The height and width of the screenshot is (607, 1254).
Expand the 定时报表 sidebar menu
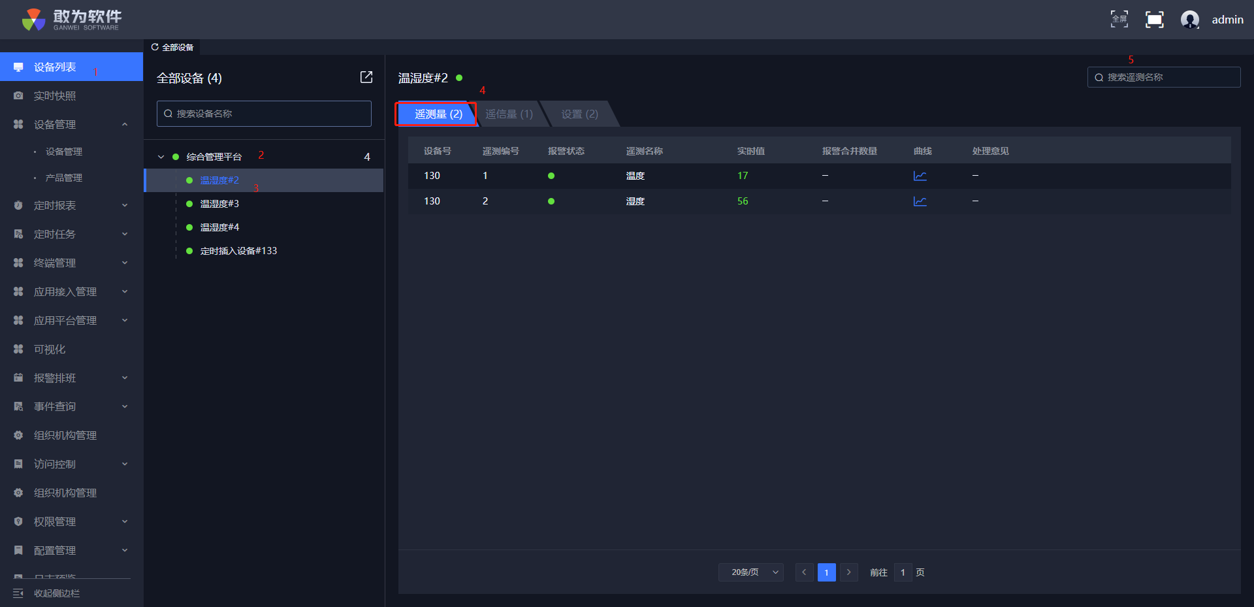pyautogui.click(x=124, y=205)
